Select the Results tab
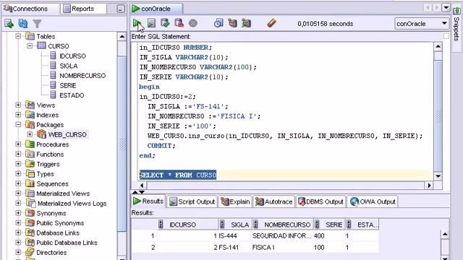This screenshot has height=260, width=463. pos(148,201)
